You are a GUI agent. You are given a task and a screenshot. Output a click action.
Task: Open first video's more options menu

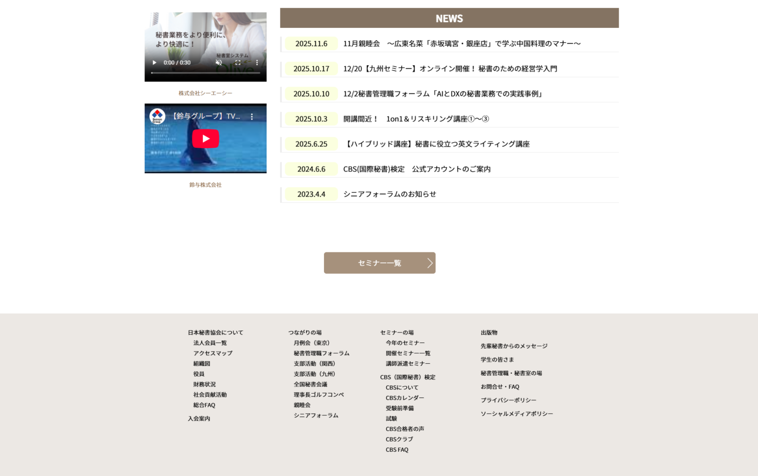pyautogui.click(x=257, y=63)
